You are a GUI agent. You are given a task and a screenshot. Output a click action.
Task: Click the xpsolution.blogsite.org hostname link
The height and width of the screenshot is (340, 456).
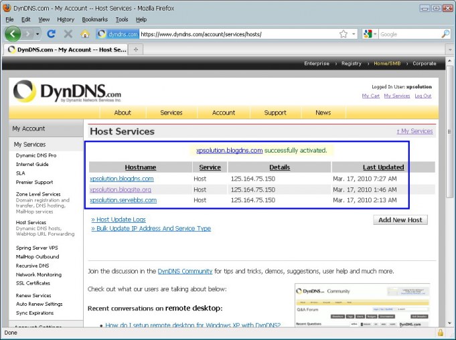click(121, 190)
